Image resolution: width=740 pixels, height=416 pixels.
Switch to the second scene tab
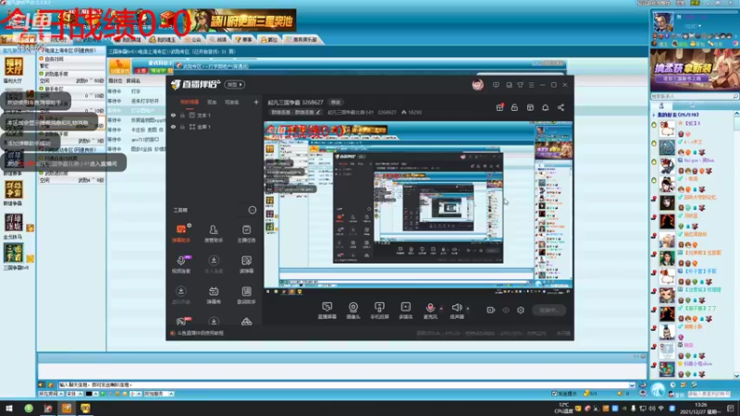tap(212, 102)
